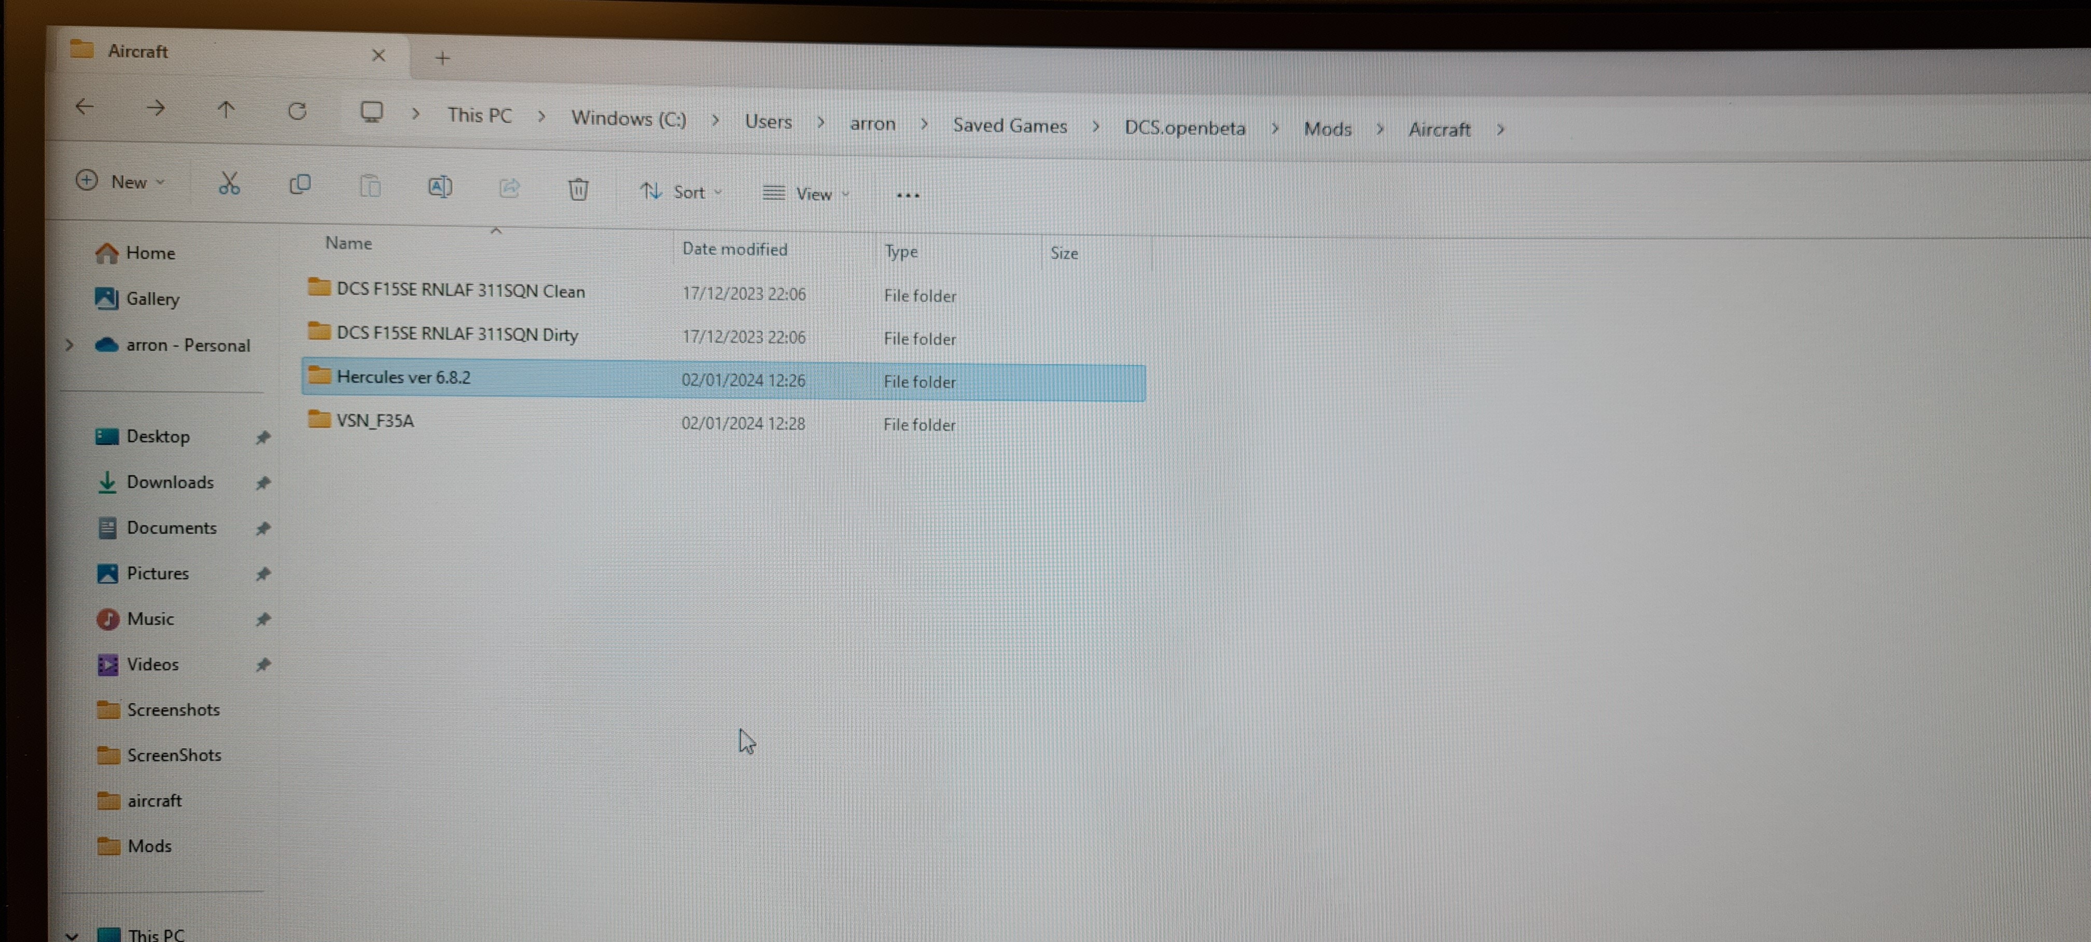
Task: Go to DCS.openbeta breadcrumb
Action: [x=1184, y=128]
